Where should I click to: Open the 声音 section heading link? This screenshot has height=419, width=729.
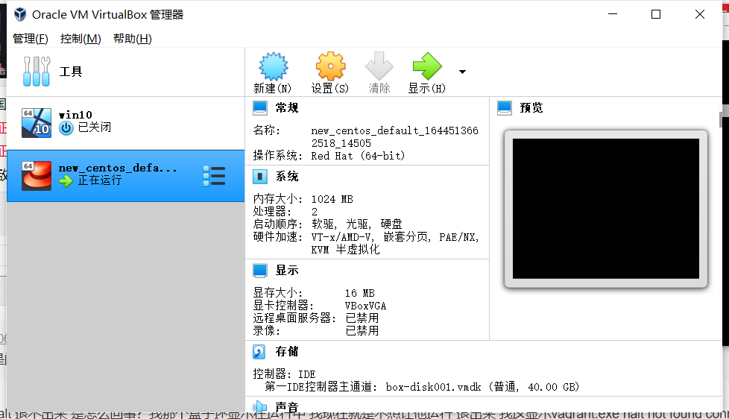287,407
